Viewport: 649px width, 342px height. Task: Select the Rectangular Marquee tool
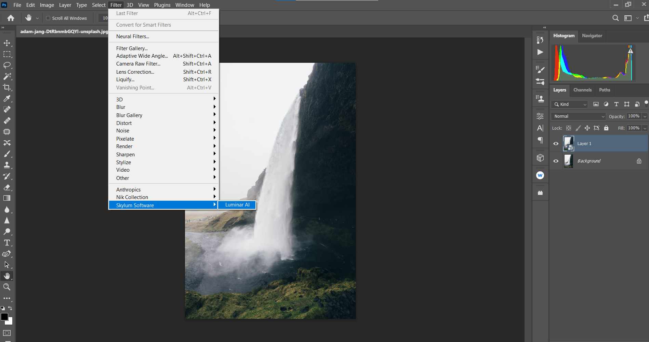(7, 54)
